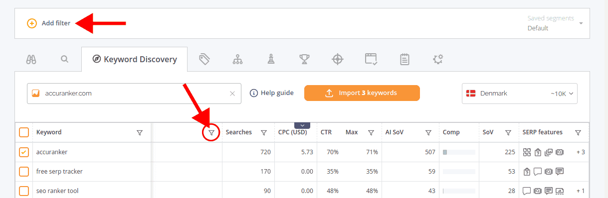Open the magnifying glass keywords tab
Viewport: 608px width, 198px height.
click(x=64, y=59)
